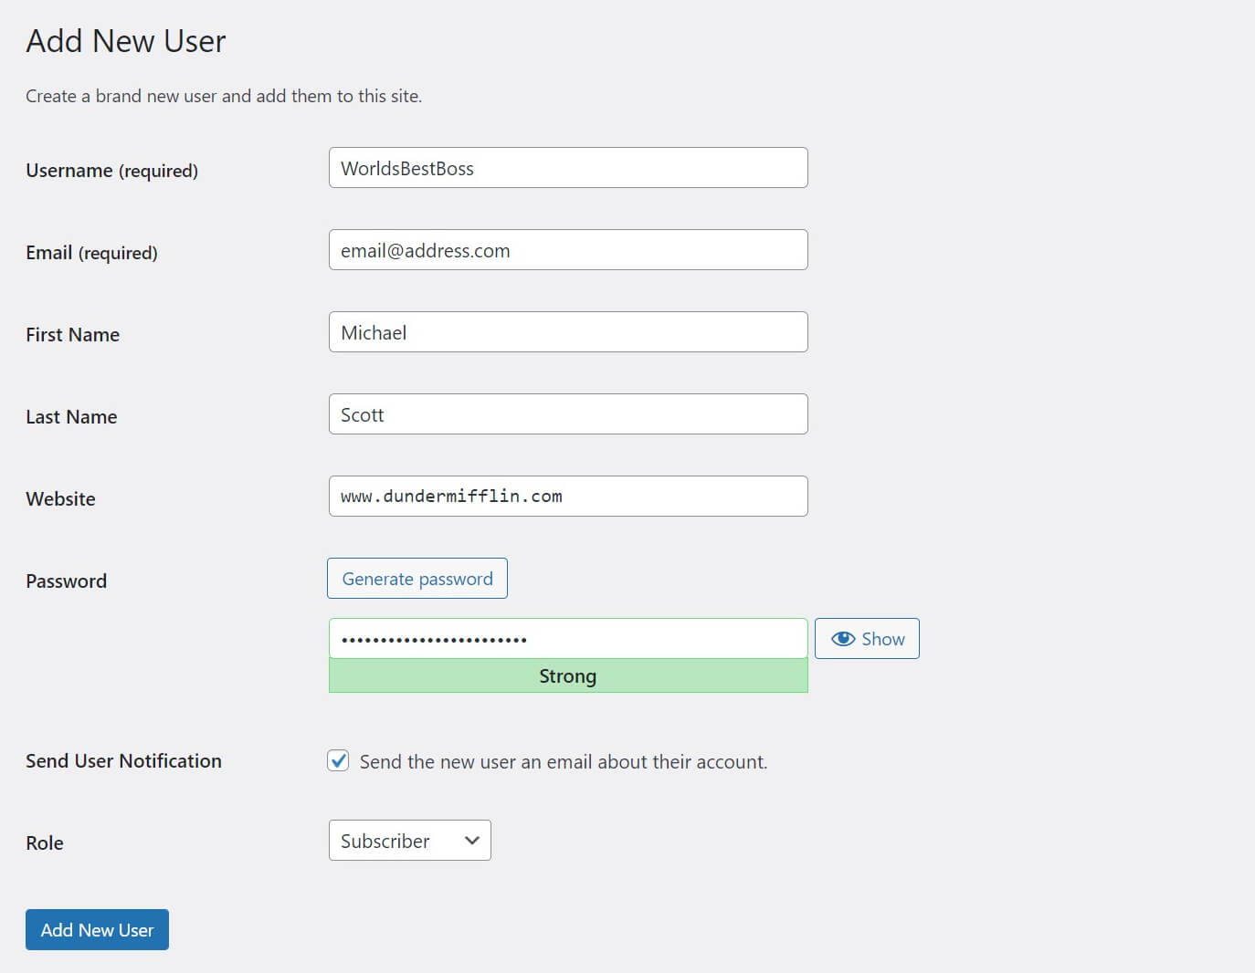
Task: Click the Email (required) label
Action: 90,252
